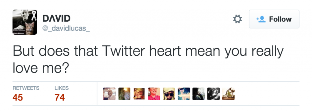Click the tweet text about Twitter heart
The height and width of the screenshot is (112, 312).
point(148,59)
